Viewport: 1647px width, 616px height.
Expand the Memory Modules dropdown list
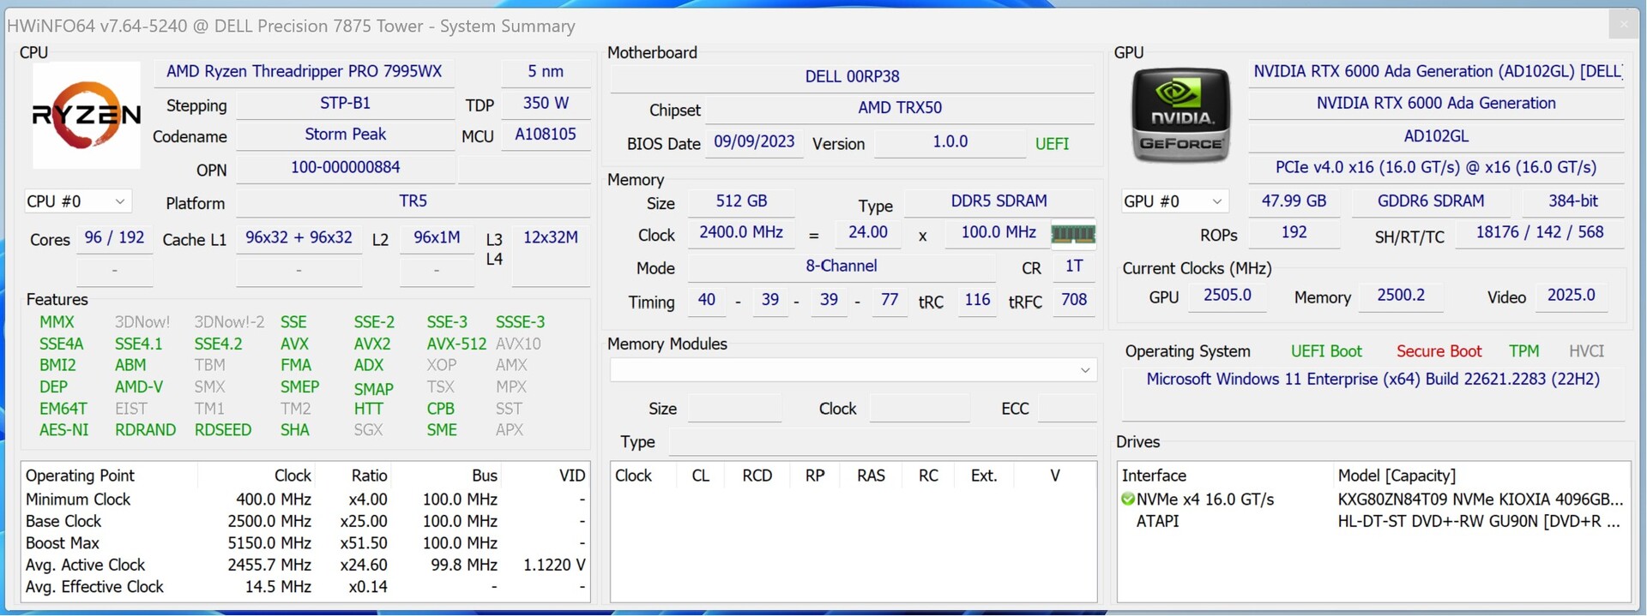[1084, 370]
